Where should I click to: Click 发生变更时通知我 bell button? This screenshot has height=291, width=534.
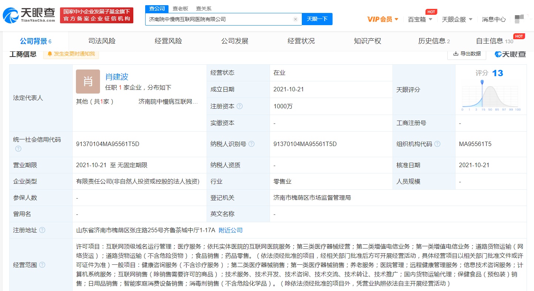(71, 54)
